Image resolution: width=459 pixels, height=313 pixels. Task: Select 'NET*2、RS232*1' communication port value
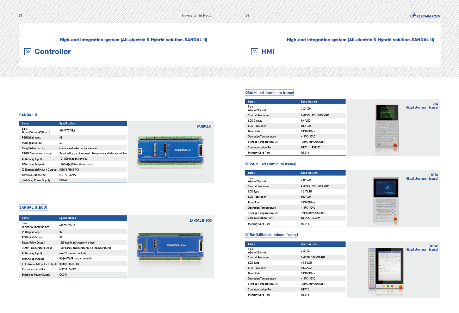point(311,218)
